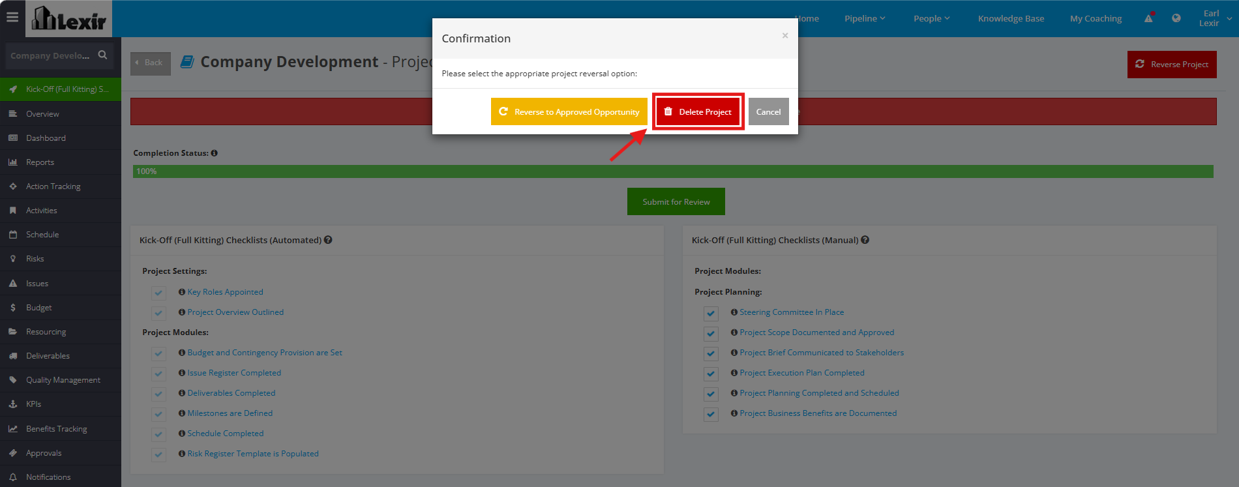Click info icon beside Issue Register Completed

(182, 373)
